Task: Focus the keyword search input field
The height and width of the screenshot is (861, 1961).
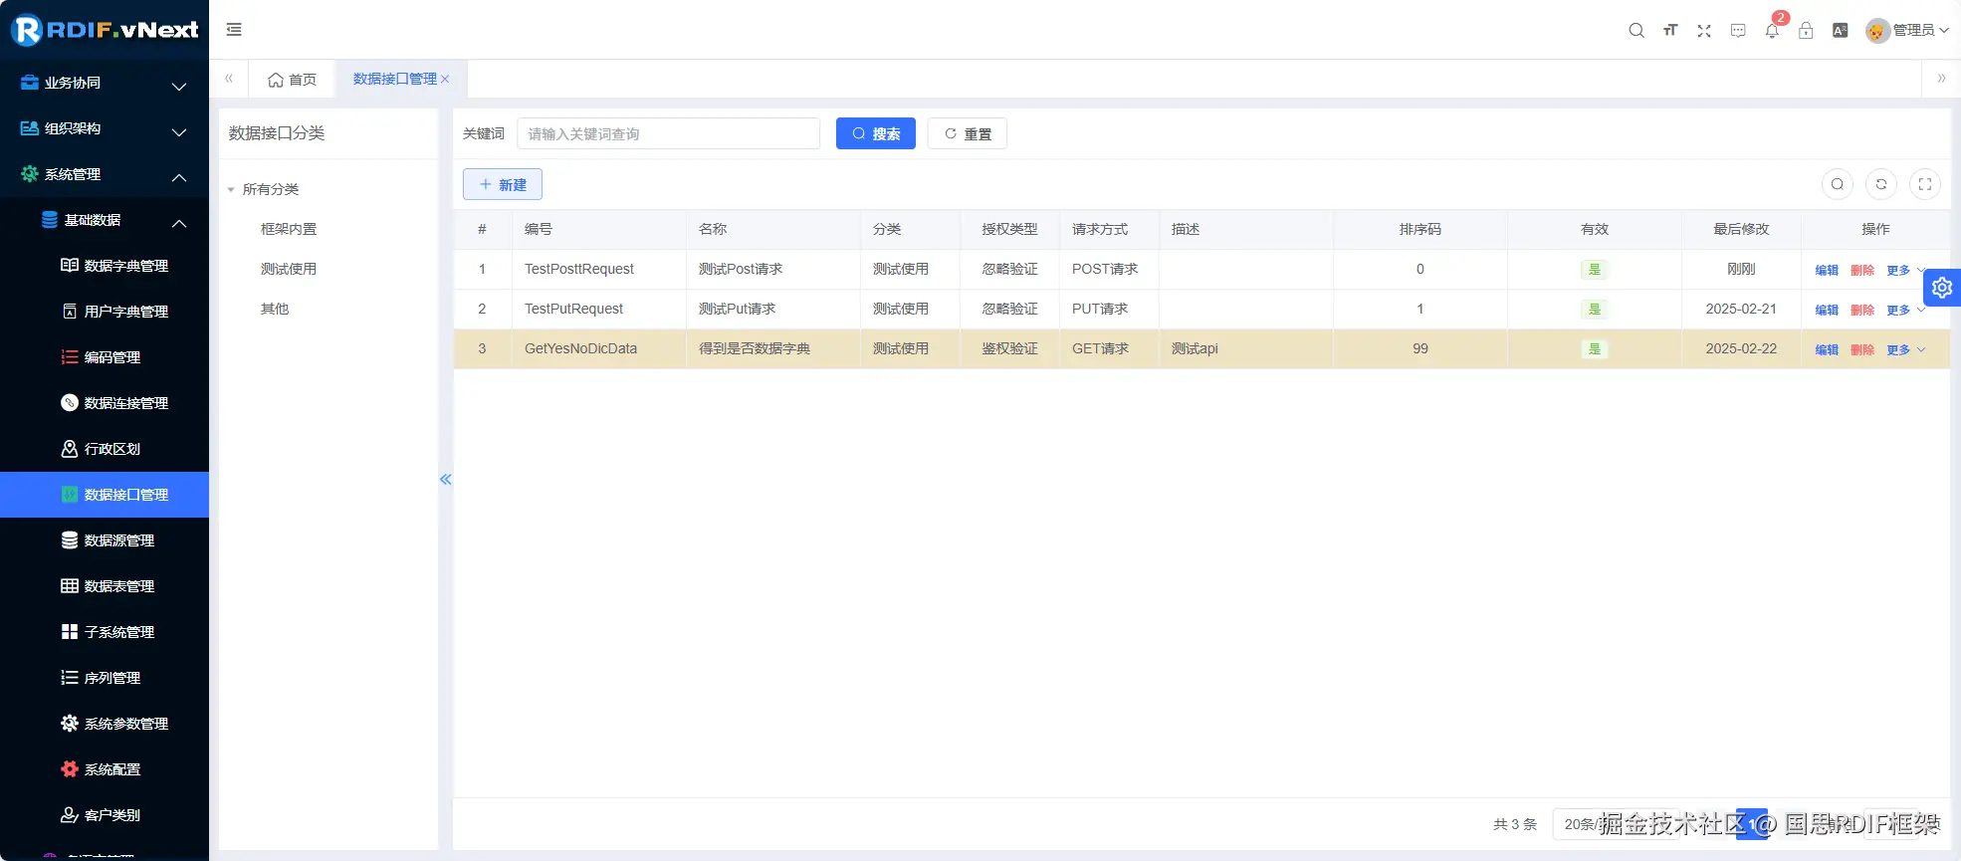Action: (668, 133)
